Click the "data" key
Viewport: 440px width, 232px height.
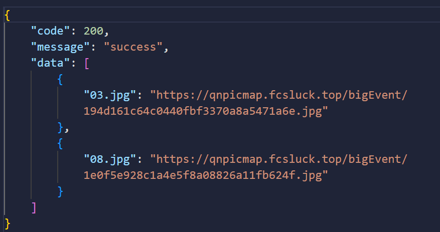50,64
